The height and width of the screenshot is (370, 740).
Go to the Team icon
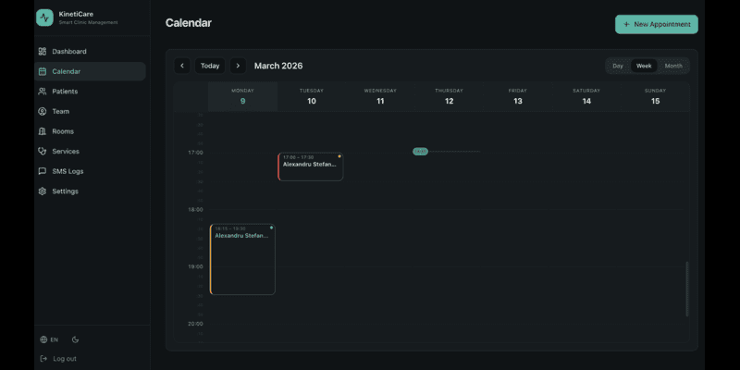pos(43,111)
